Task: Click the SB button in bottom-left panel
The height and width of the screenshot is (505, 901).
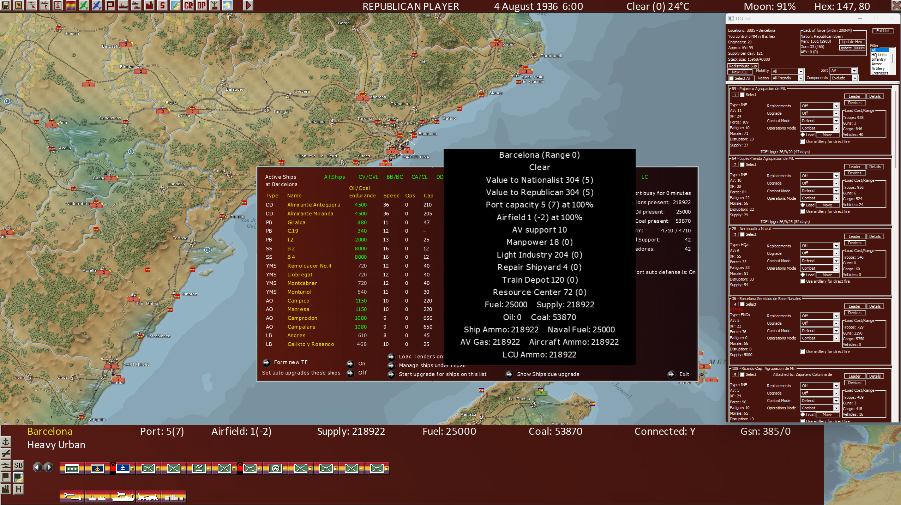Action: click(18, 465)
